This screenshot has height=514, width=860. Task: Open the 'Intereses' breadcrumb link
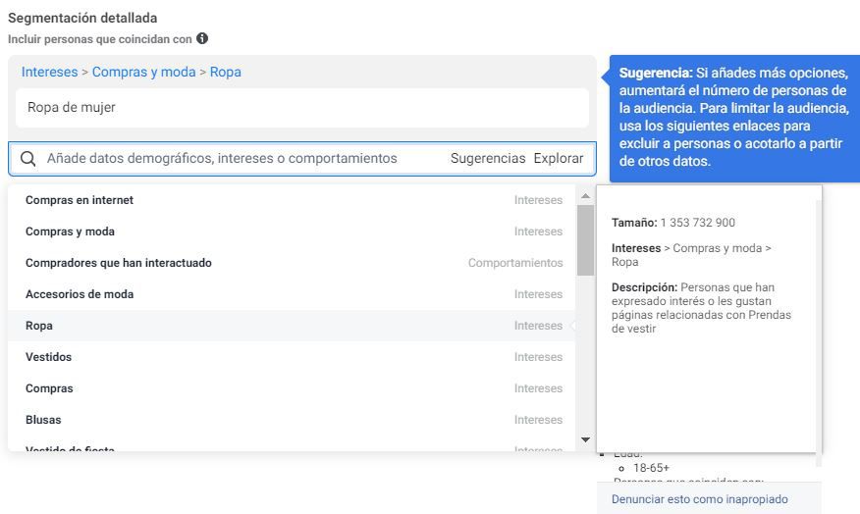tap(49, 72)
